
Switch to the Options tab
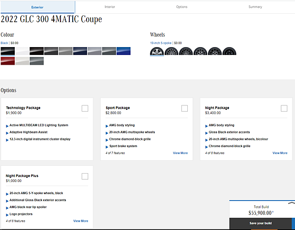182,7
